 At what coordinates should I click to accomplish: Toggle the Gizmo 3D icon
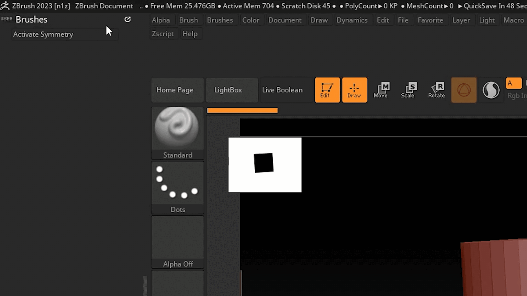tap(464, 90)
